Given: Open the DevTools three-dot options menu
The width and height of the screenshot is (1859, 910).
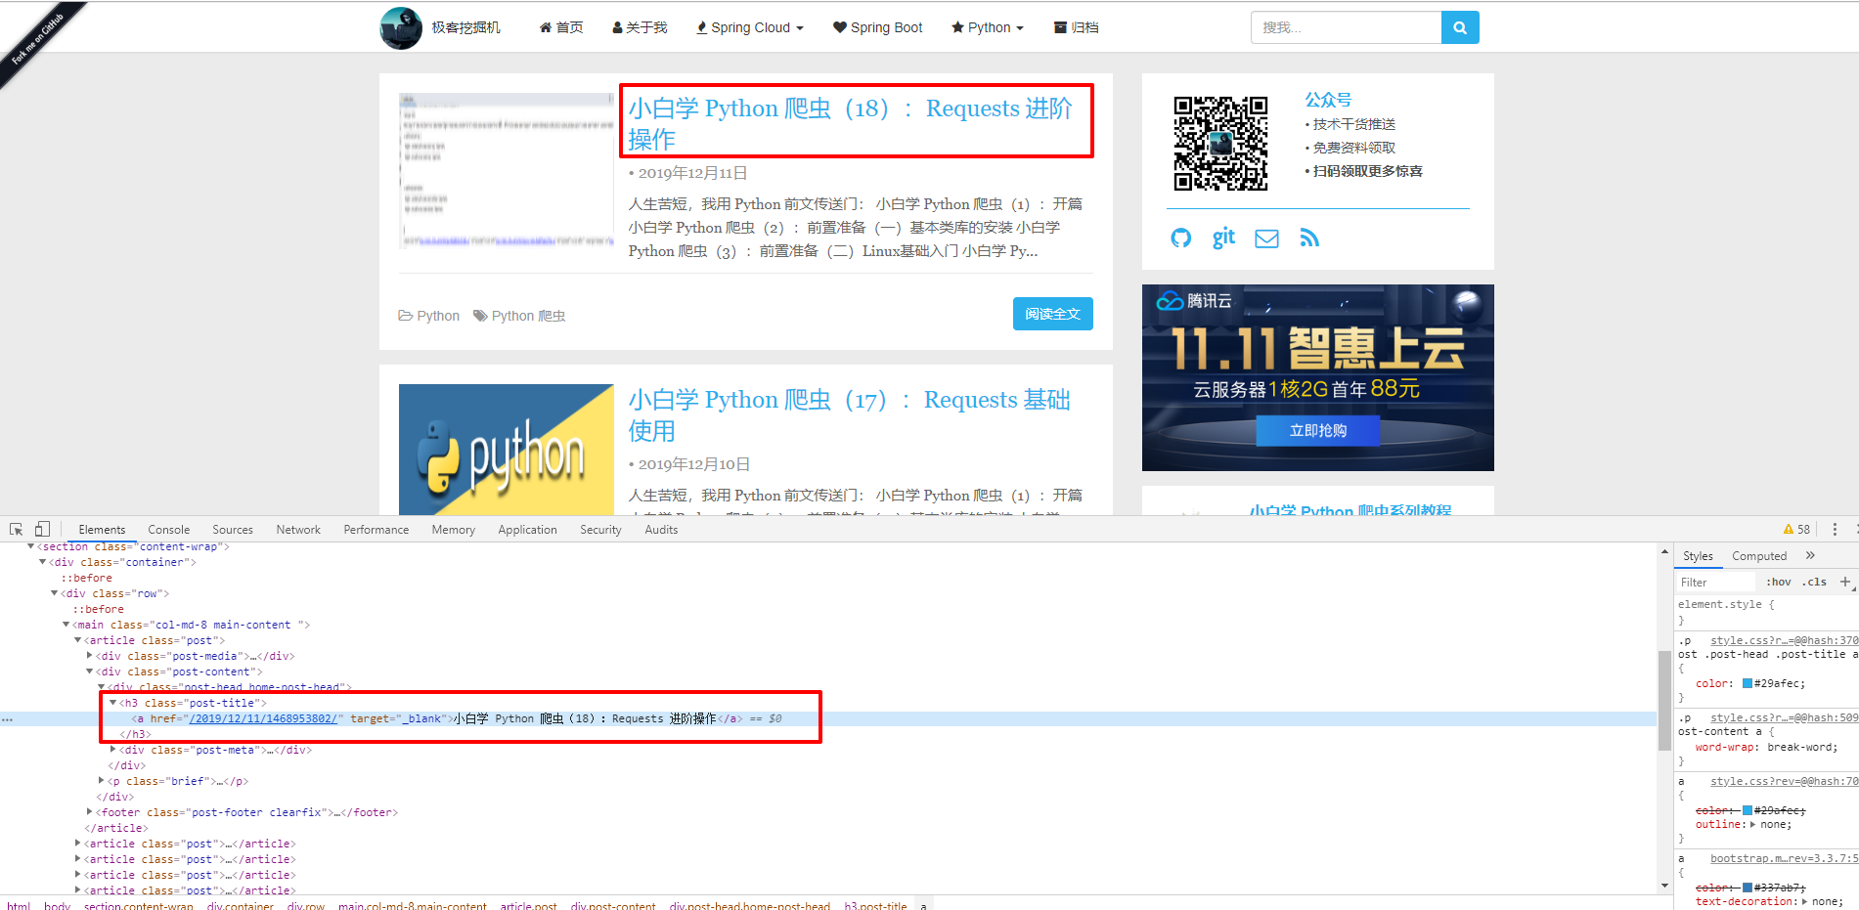Looking at the screenshot, I should pos(1835,529).
